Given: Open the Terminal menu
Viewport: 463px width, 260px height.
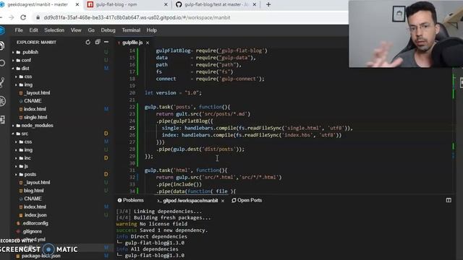Looking at the screenshot, I should (131, 30).
